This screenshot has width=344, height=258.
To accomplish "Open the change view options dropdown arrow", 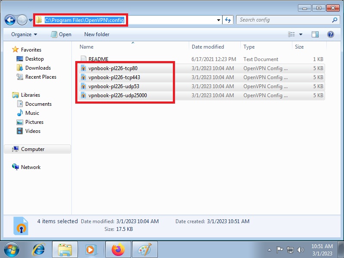I will click(301, 34).
